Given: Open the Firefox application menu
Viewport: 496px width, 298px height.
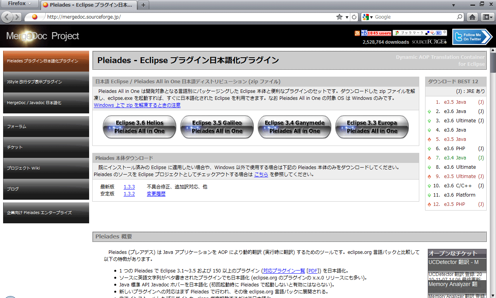Looking at the screenshot, I should tap(19, 4).
